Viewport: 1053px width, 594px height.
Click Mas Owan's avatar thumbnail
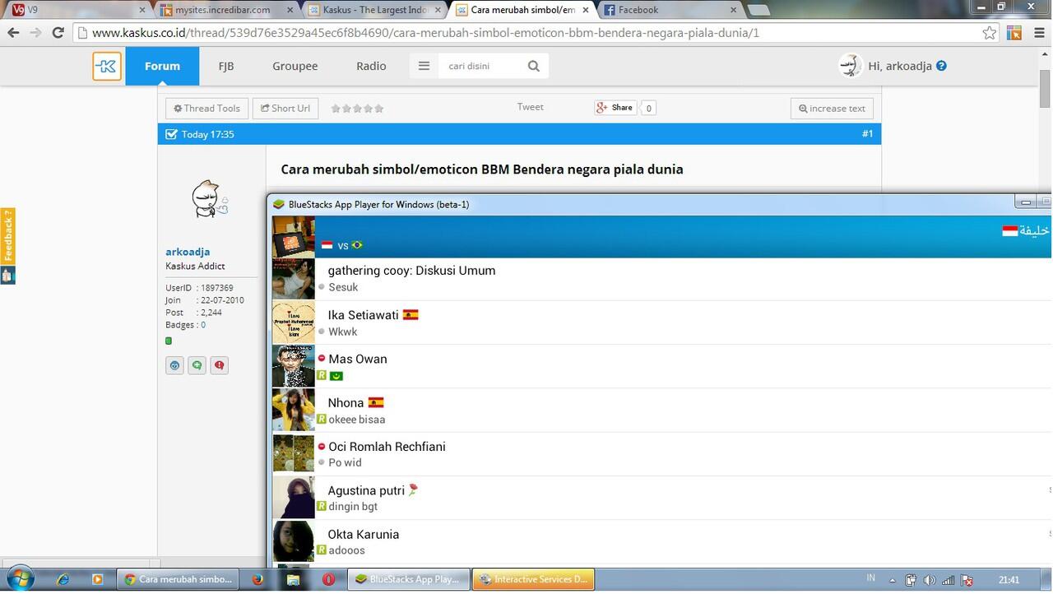[294, 366]
